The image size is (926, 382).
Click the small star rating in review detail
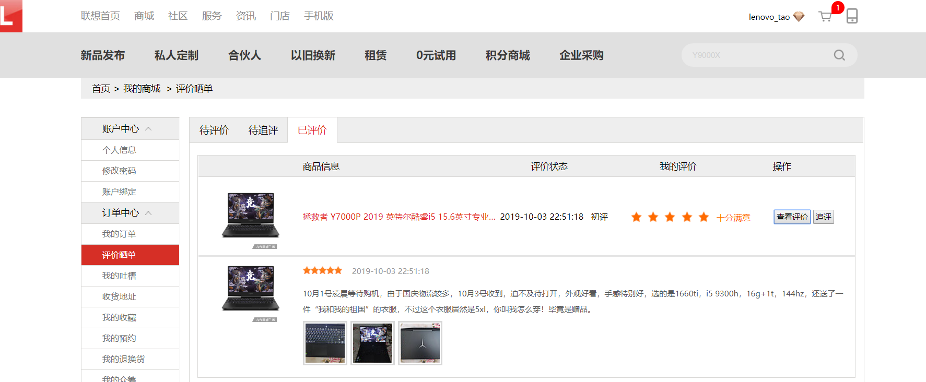tap(322, 270)
